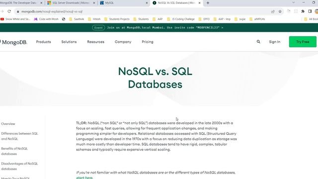318x179 pixels.
Task: Open the AAP - Imp bookmark folder
Action: click(222, 19)
